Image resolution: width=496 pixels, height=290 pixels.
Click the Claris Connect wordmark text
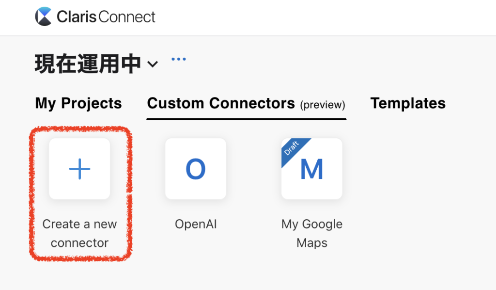[106, 17]
